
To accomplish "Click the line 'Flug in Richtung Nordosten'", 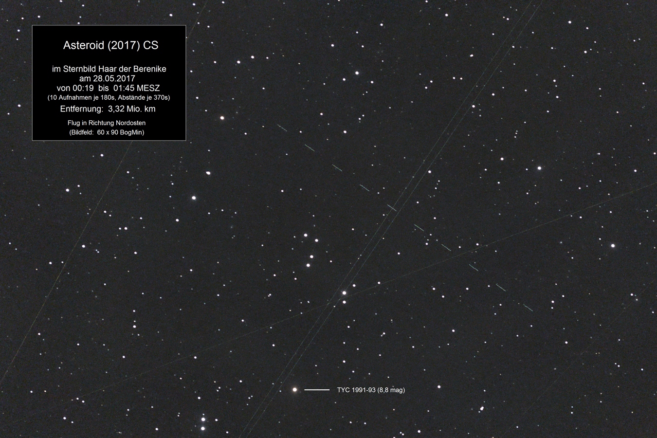I will (x=107, y=123).
